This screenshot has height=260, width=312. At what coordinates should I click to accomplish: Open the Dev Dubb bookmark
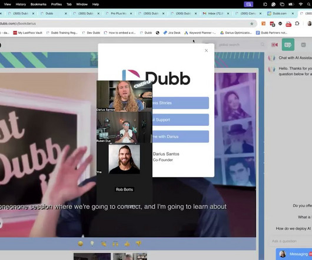(x=91, y=33)
